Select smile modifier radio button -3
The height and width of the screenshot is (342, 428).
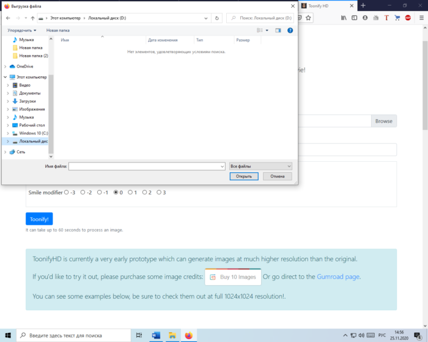(67, 192)
